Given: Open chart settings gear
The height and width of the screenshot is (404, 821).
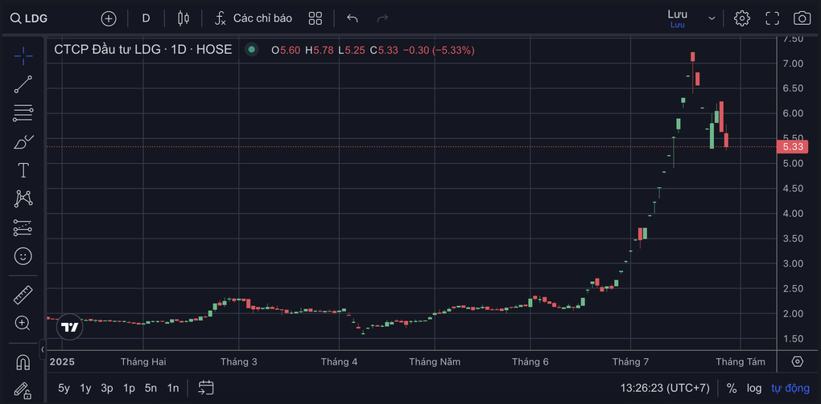Looking at the screenshot, I should (x=741, y=18).
